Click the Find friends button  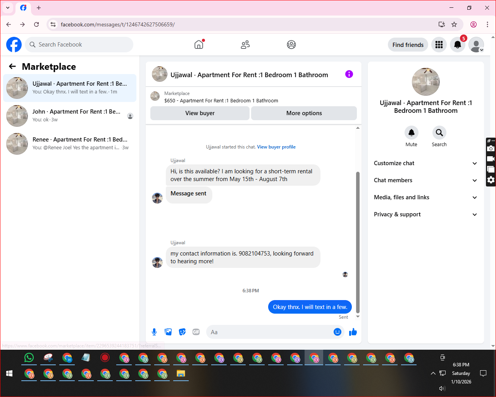tap(408, 45)
